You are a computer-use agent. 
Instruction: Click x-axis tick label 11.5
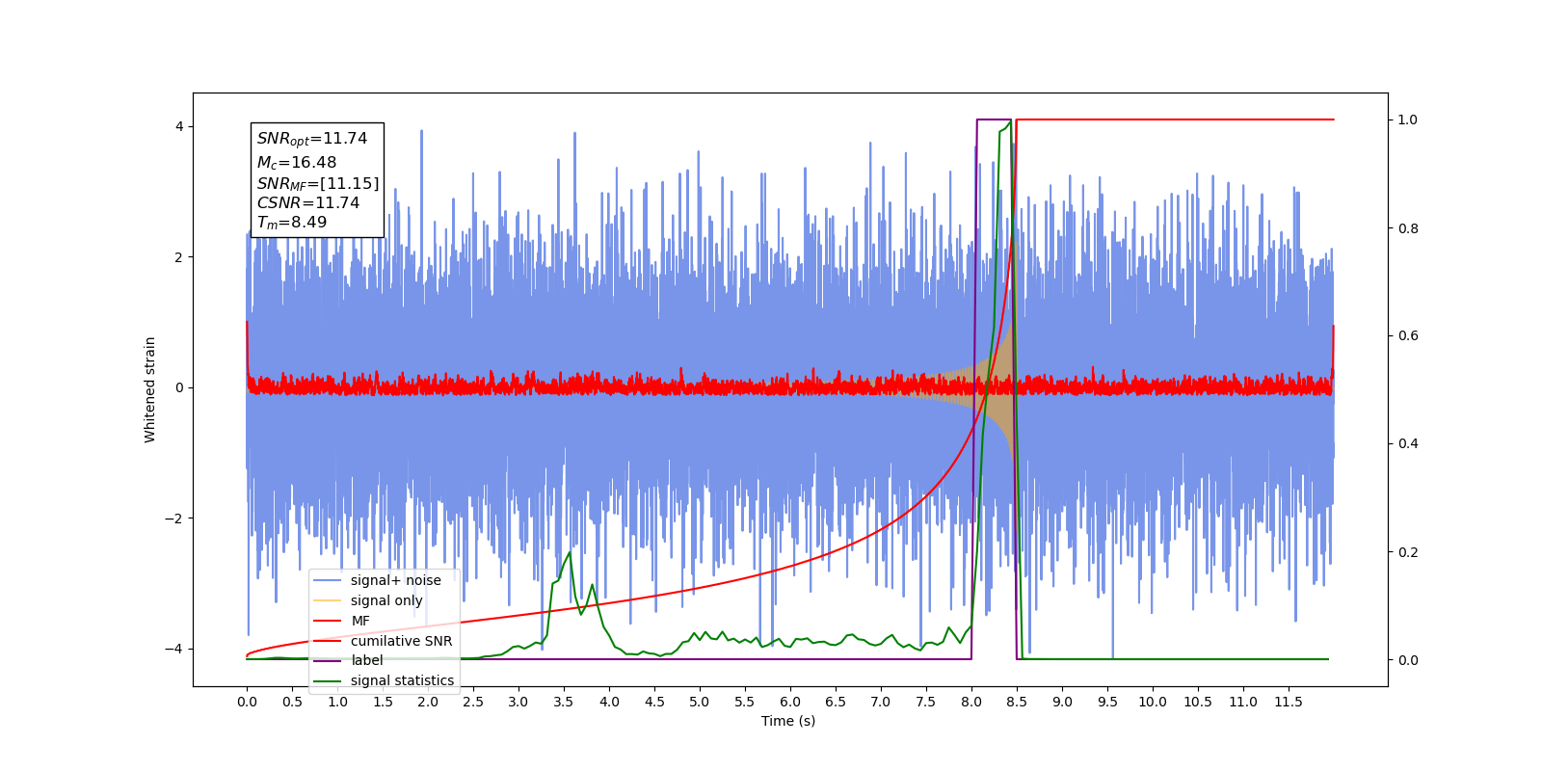1289,702
